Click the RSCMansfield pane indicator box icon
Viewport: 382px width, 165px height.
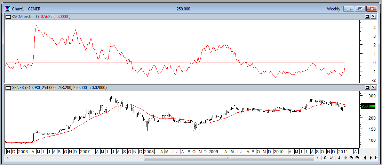point(8,17)
